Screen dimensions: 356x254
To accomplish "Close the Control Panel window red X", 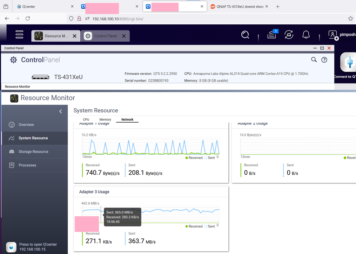I will (329, 48).
